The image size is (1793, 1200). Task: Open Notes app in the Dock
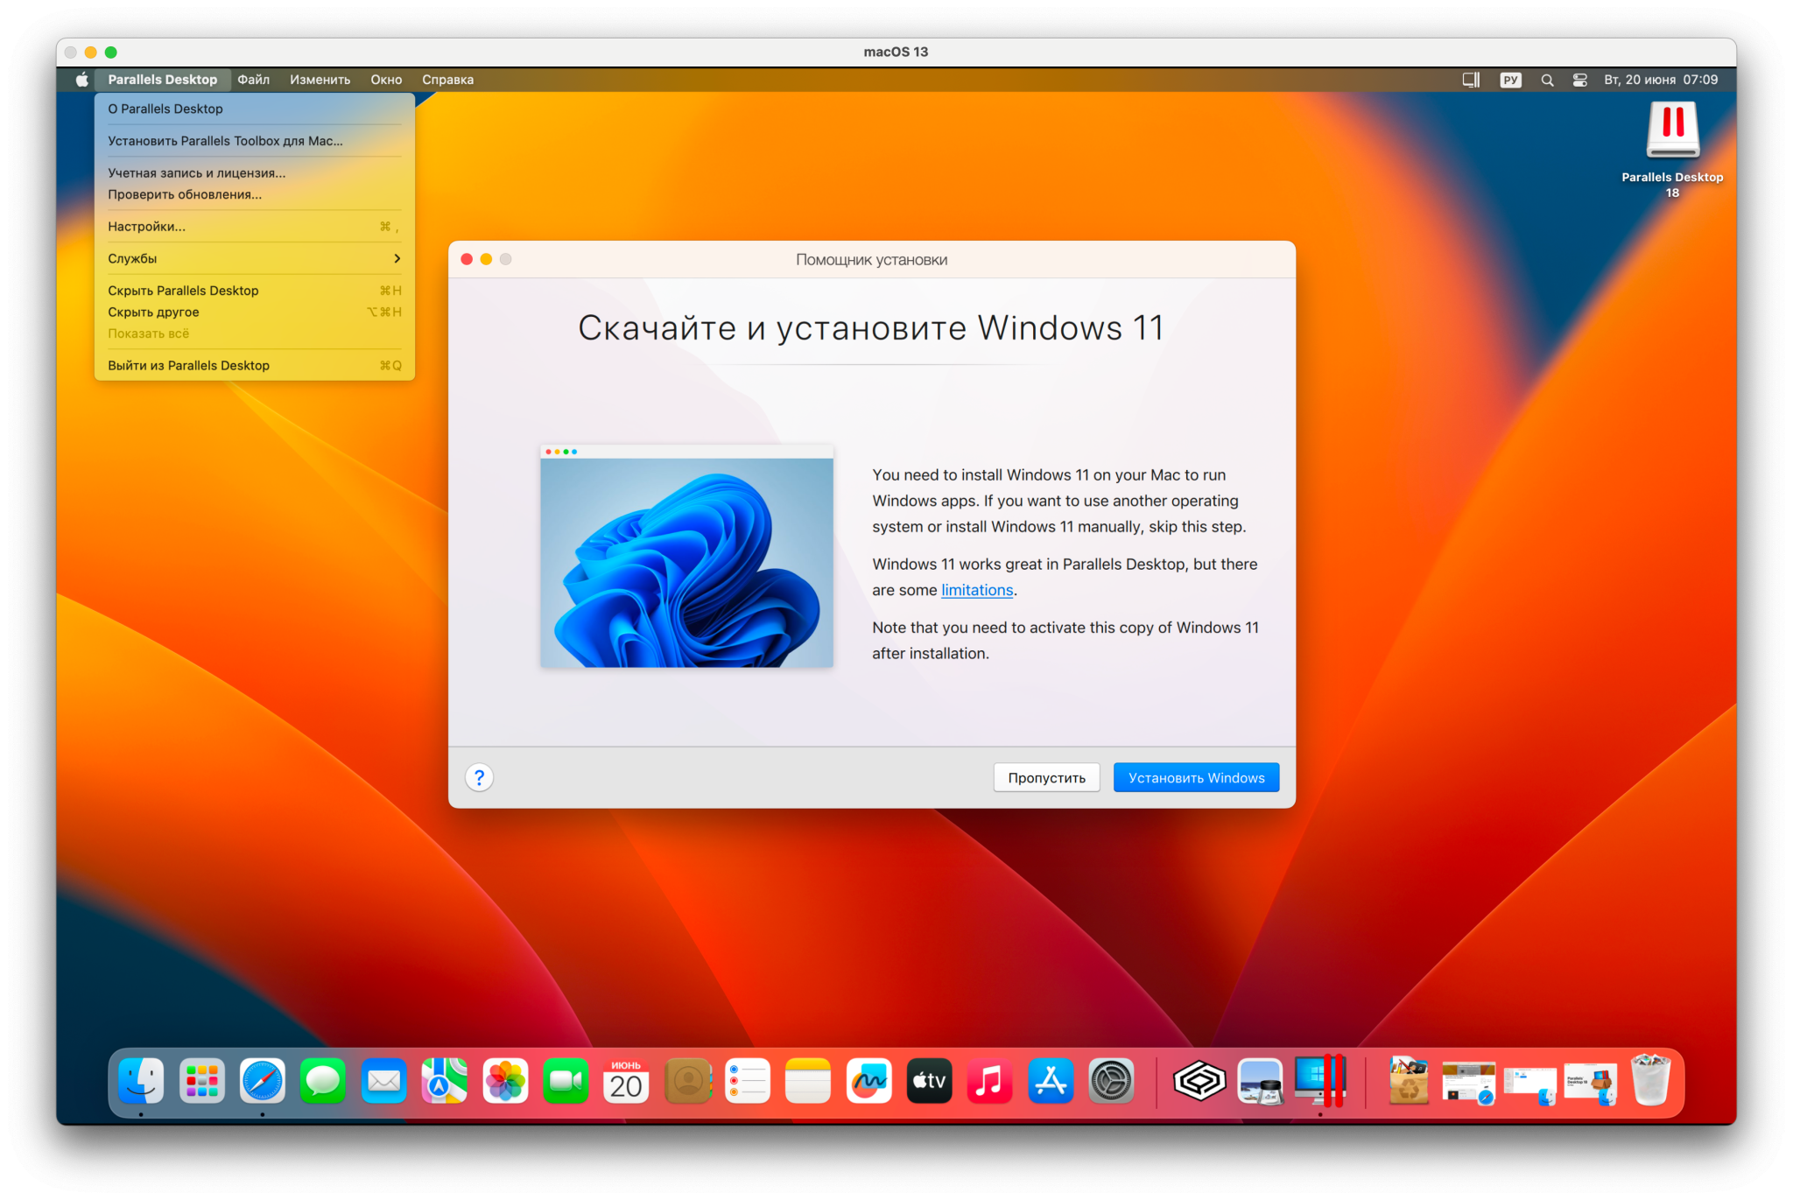tap(808, 1082)
